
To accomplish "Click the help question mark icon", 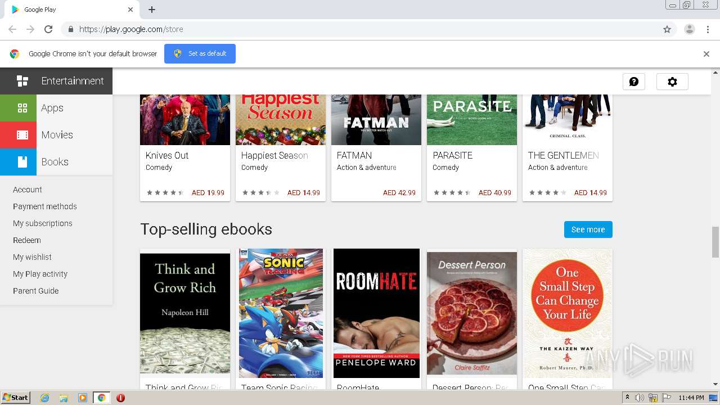I will [634, 82].
